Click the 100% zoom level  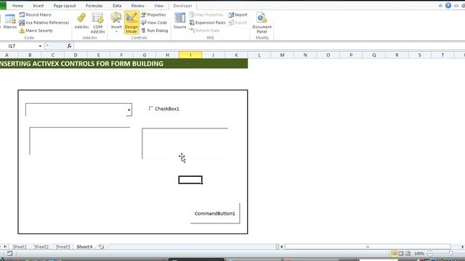click(x=419, y=254)
